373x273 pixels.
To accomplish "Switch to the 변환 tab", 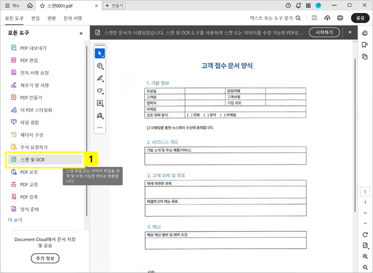I will 52,18.
